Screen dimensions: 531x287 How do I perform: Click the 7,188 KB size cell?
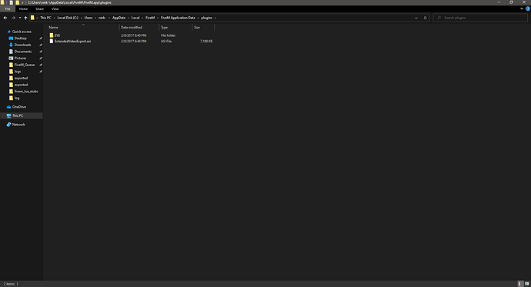pos(206,42)
